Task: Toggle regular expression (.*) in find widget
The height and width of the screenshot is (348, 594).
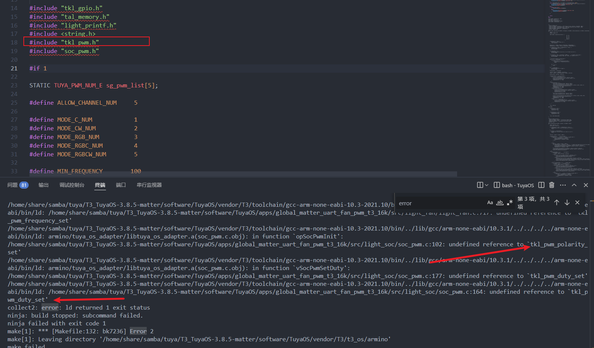Action: pyautogui.click(x=510, y=203)
